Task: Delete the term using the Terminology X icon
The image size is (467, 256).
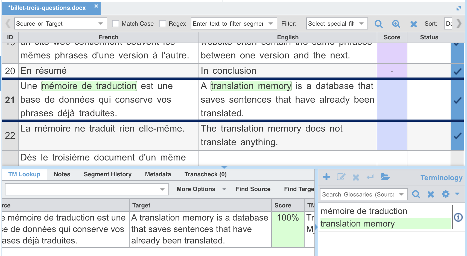Action: point(356,177)
